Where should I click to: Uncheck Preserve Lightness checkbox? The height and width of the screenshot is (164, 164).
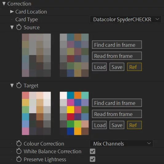point(92,159)
